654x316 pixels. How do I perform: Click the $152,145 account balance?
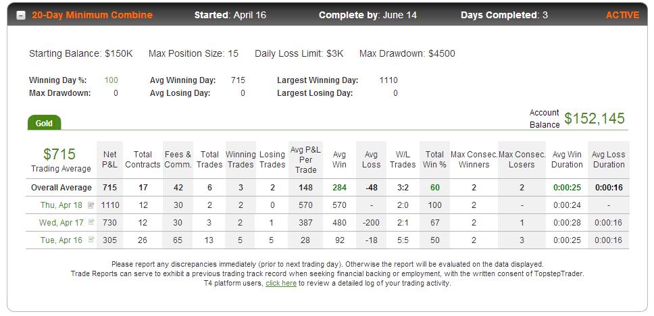[x=595, y=118]
